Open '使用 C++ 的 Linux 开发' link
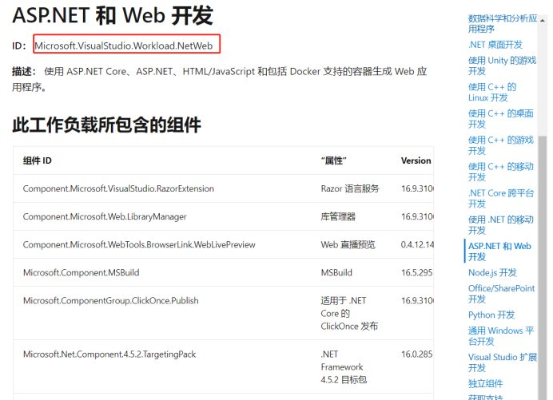 [x=492, y=93]
